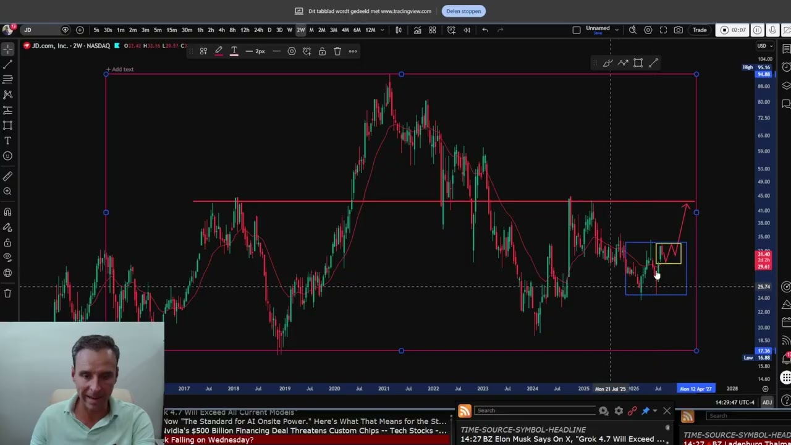791x445 pixels.
Task: Create an alert from top toolbar
Action: point(452,30)
